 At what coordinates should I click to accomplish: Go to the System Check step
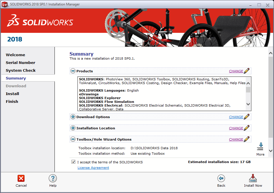[x=20, y=70]
